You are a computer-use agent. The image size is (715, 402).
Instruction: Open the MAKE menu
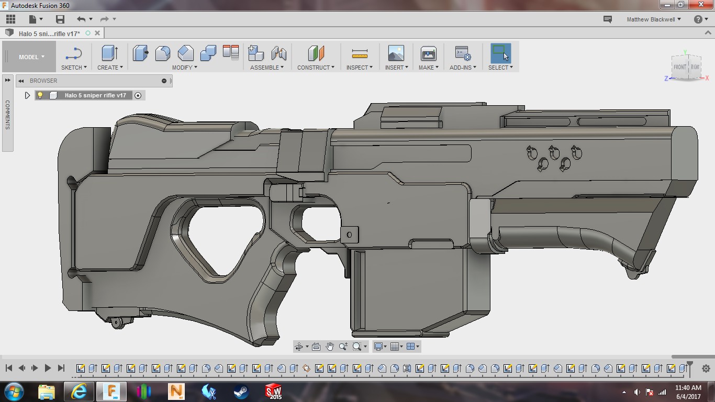click(429, 68)
